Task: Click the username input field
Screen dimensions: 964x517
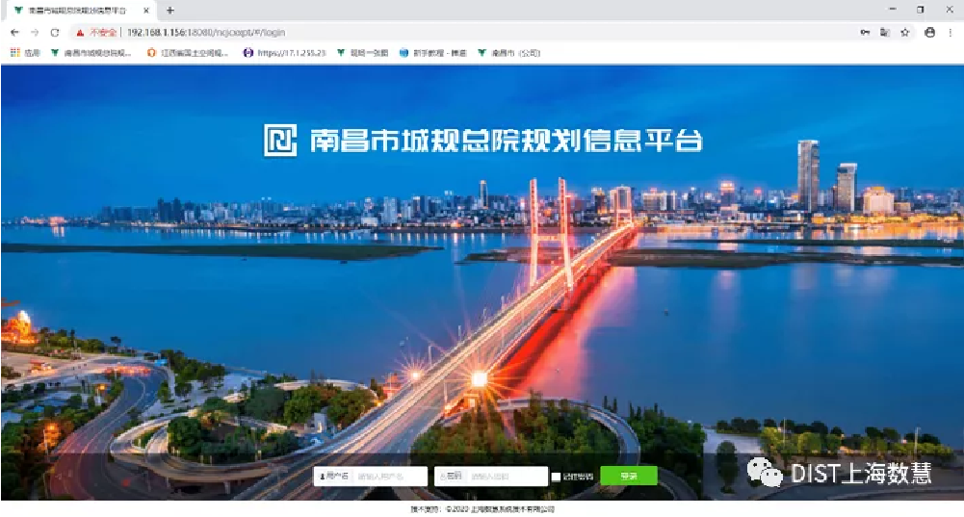Action: click(390, 477)
